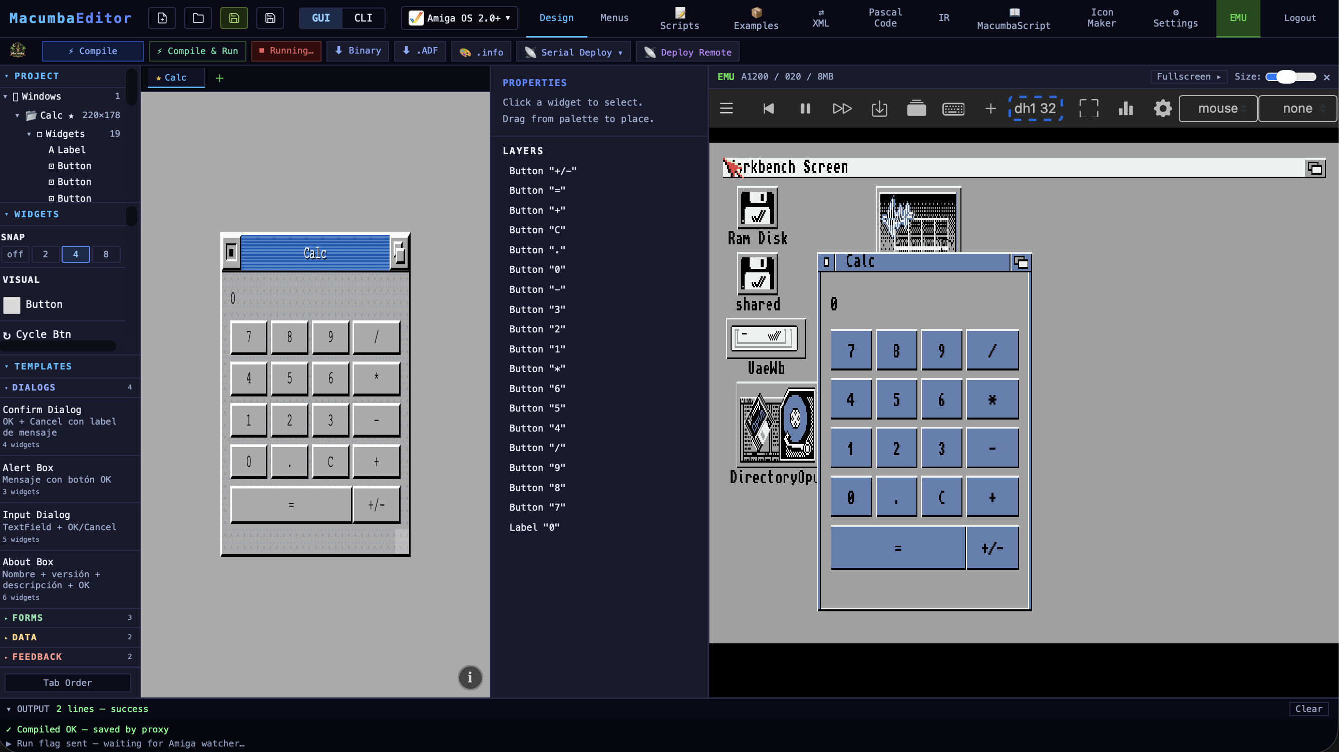Viewport: 1339px width, 752px height.
Task: Select Button "+/-" in Layers list
Action: [x=543, y=170]
